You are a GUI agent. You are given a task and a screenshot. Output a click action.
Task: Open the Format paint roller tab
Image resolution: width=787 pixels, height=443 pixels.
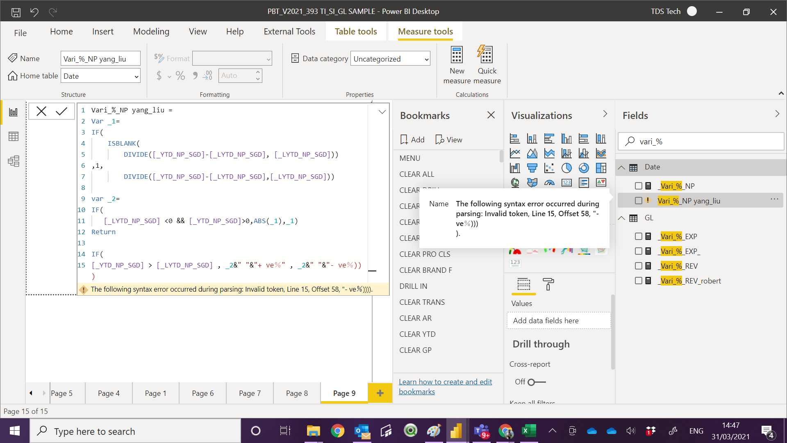coord(548,284)
